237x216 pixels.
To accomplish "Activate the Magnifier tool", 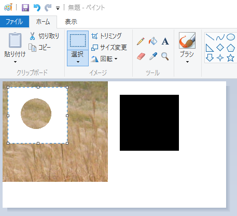I will (x=165, y=56).
